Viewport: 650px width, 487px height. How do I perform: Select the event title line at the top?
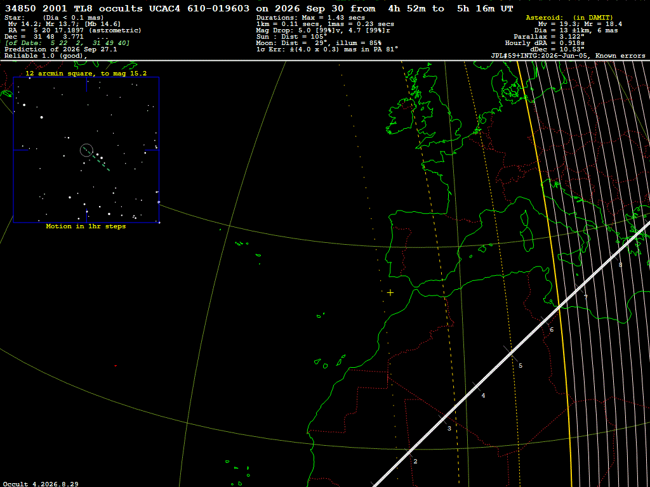tap(259, 8)
